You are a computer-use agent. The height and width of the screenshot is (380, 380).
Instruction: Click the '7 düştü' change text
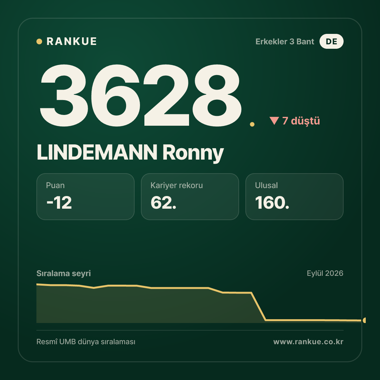coord(301,121)
